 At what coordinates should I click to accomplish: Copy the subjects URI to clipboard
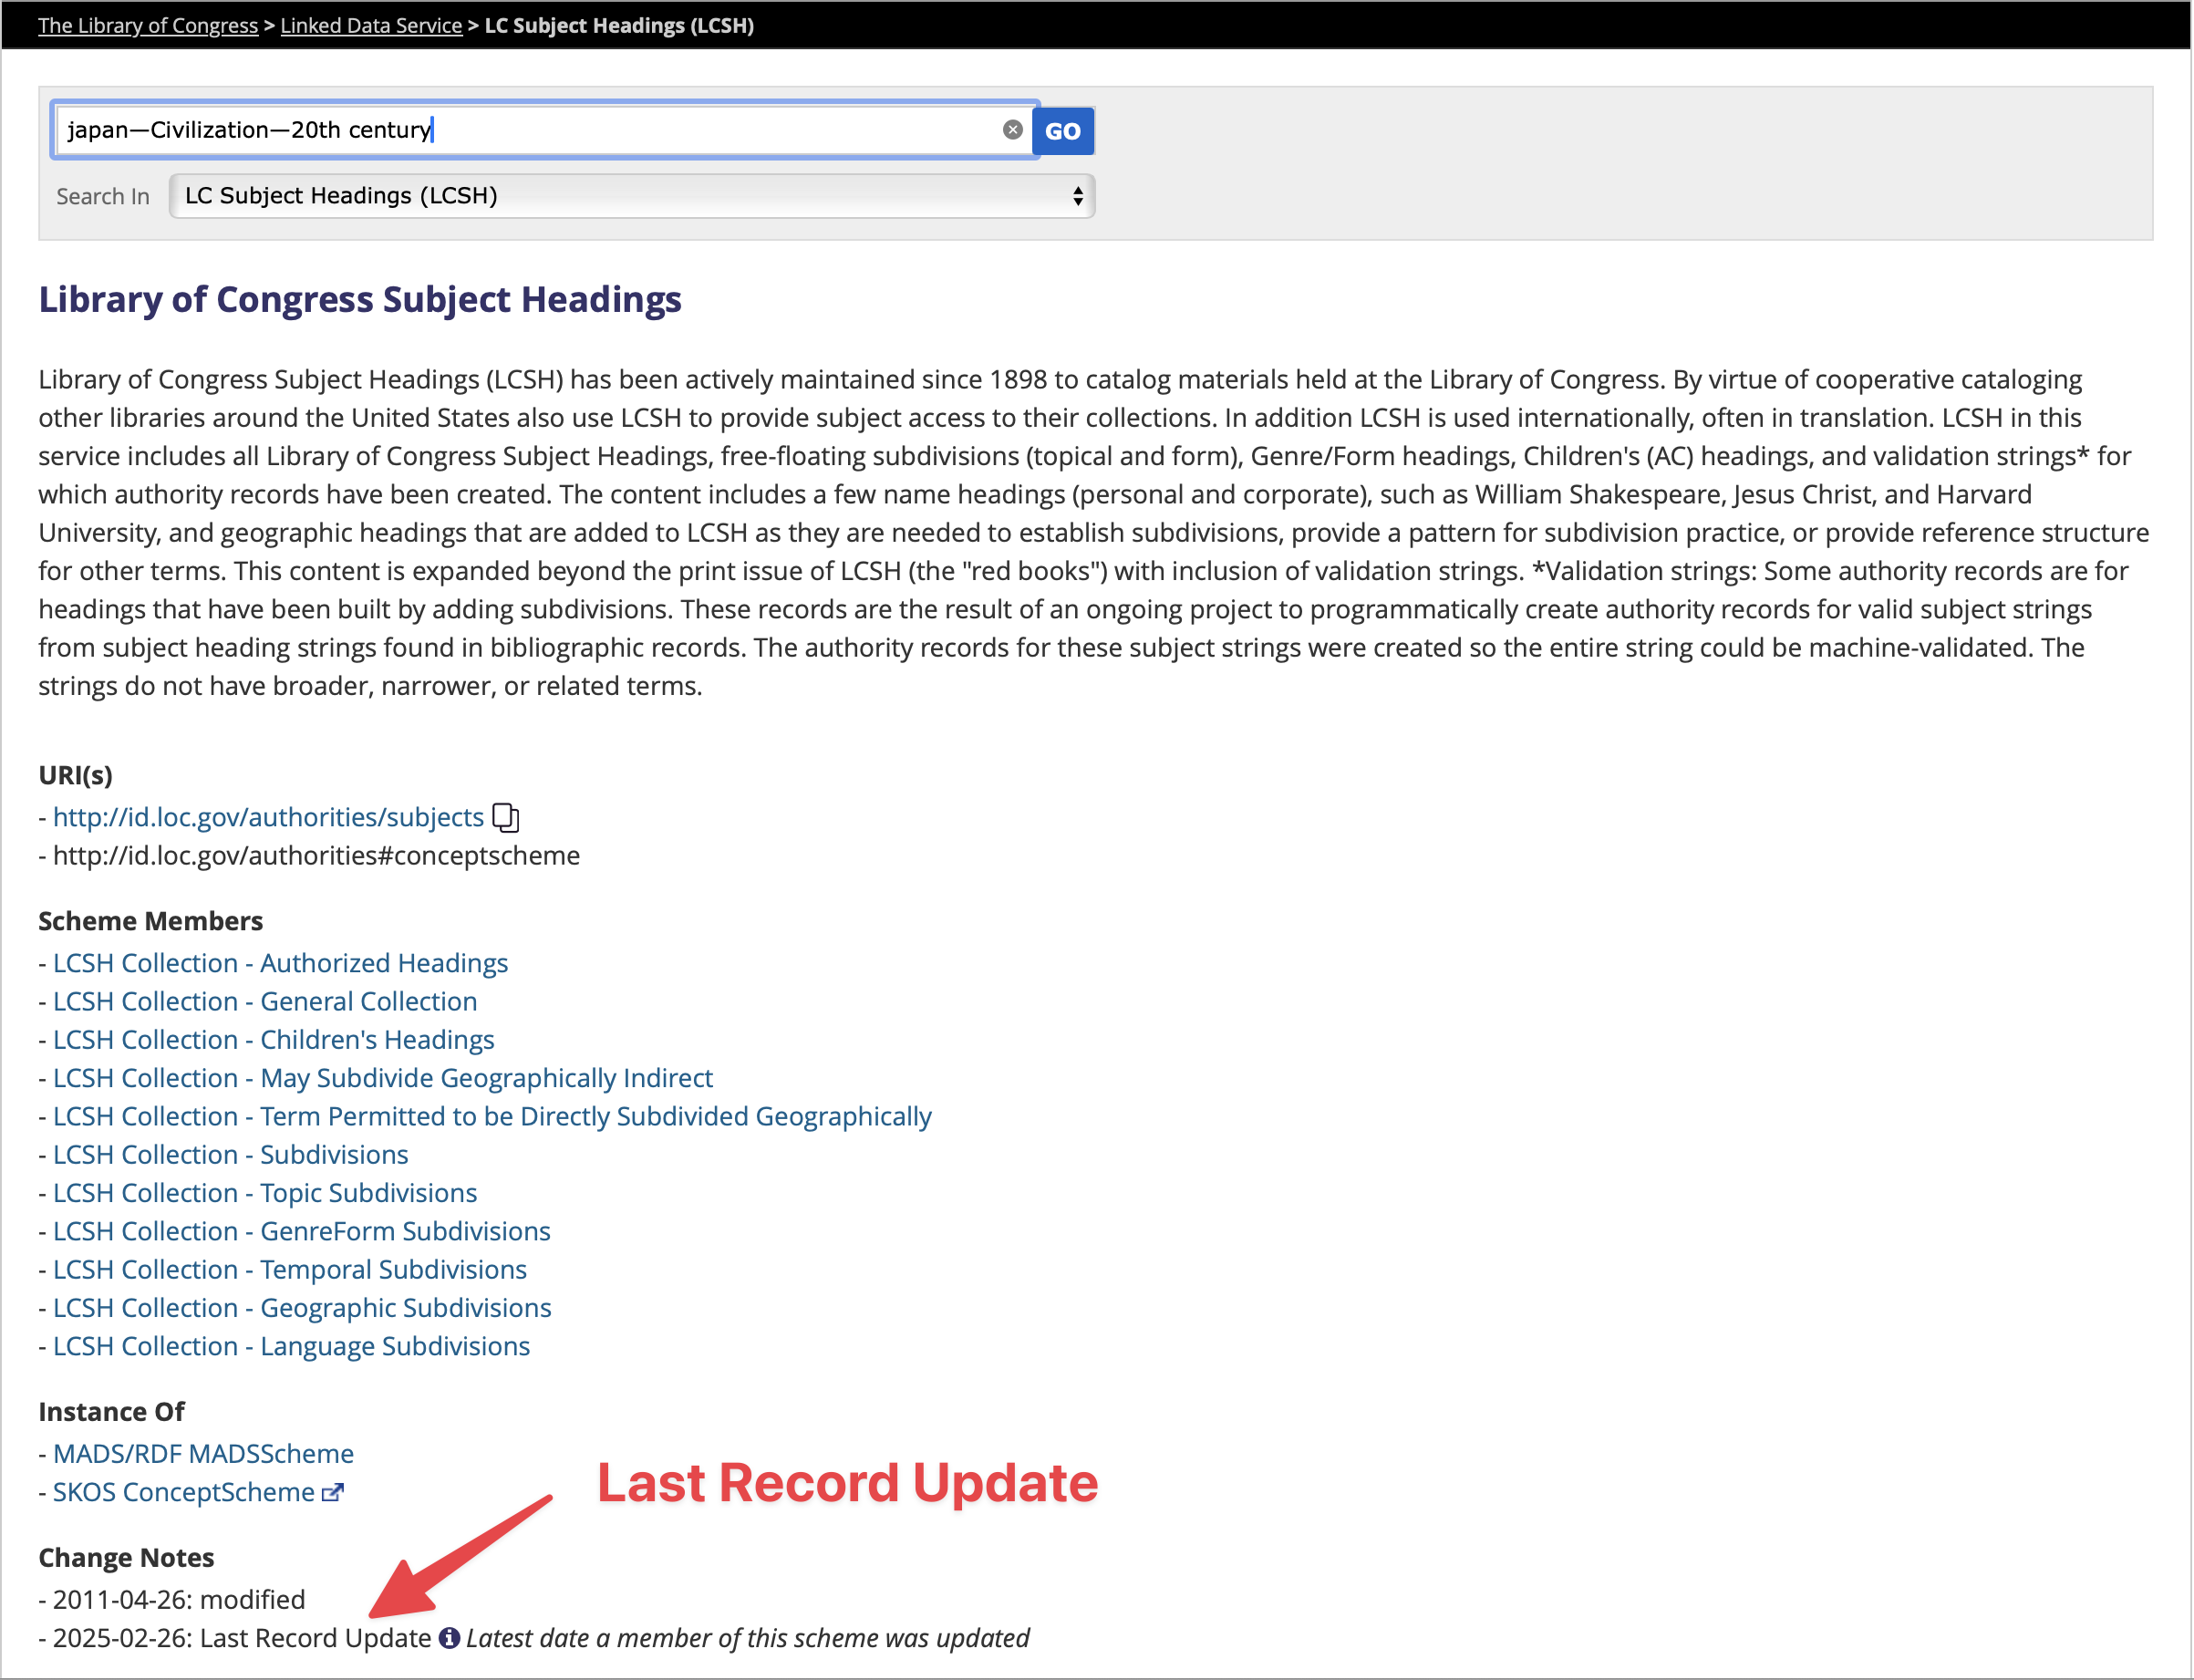pos(506,818)
